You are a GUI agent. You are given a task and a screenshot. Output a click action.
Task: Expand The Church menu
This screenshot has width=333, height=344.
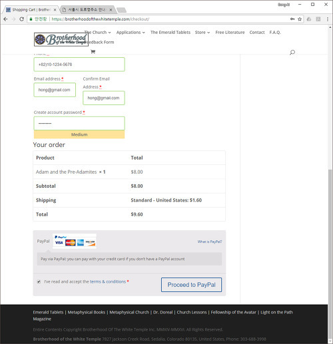[x=98, y=33]
